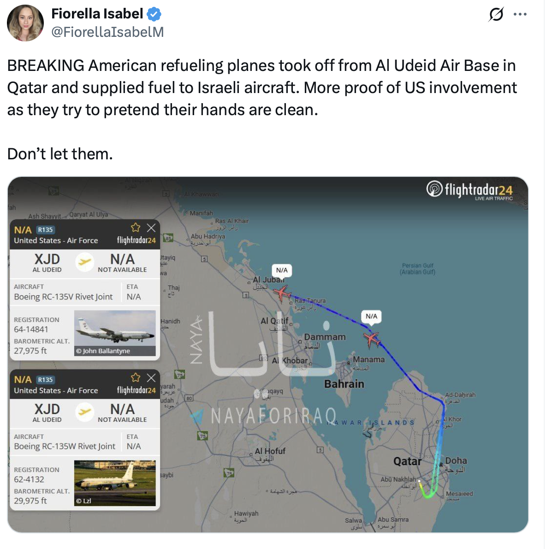Click the N/A label above Manama plane

(371, 316)
